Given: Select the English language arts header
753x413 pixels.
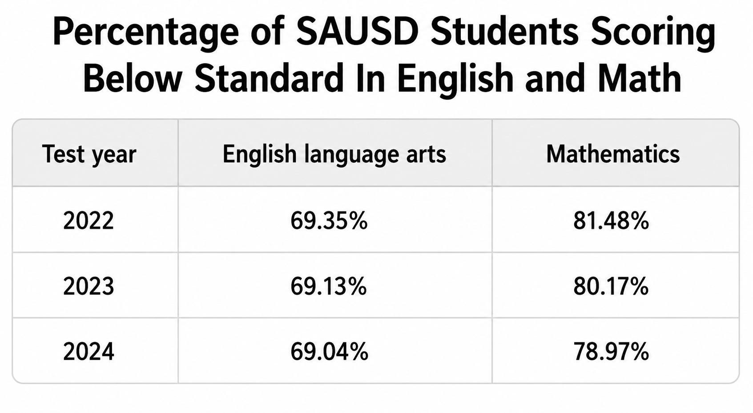Looking at the screenshot, I should (334, 155).
